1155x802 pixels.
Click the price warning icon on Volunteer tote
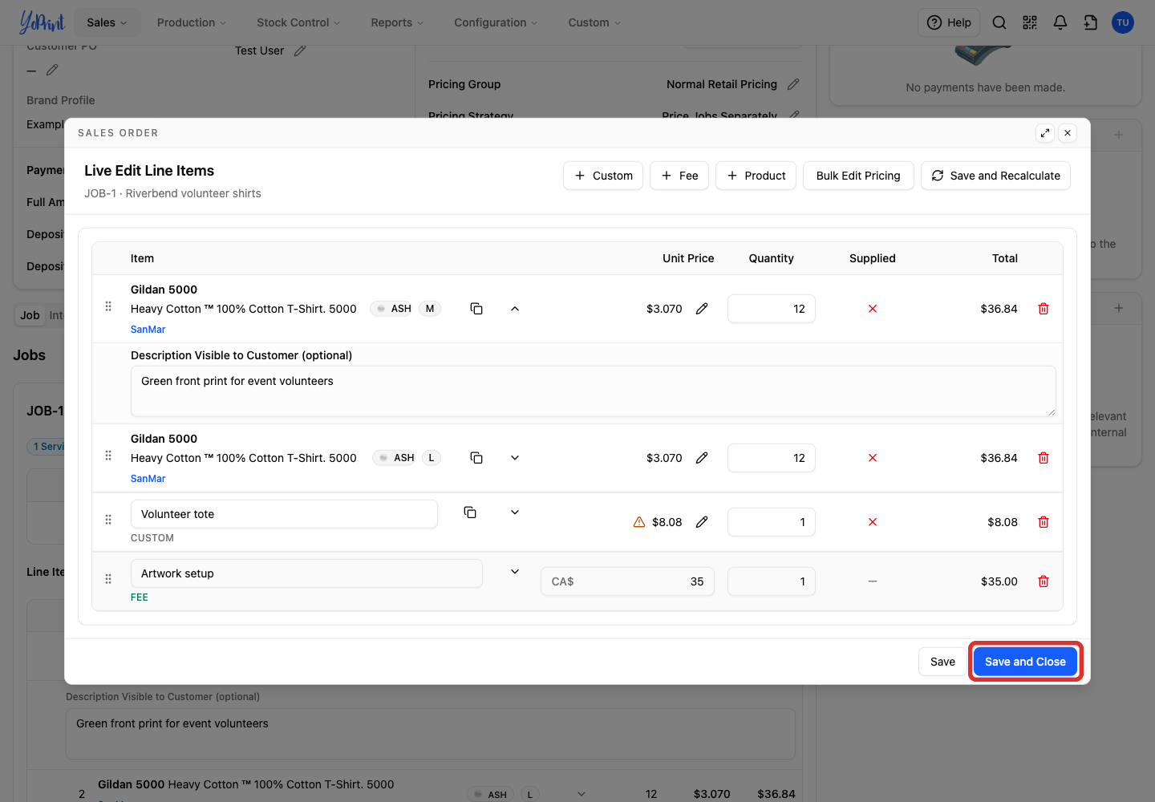point(639,522)
